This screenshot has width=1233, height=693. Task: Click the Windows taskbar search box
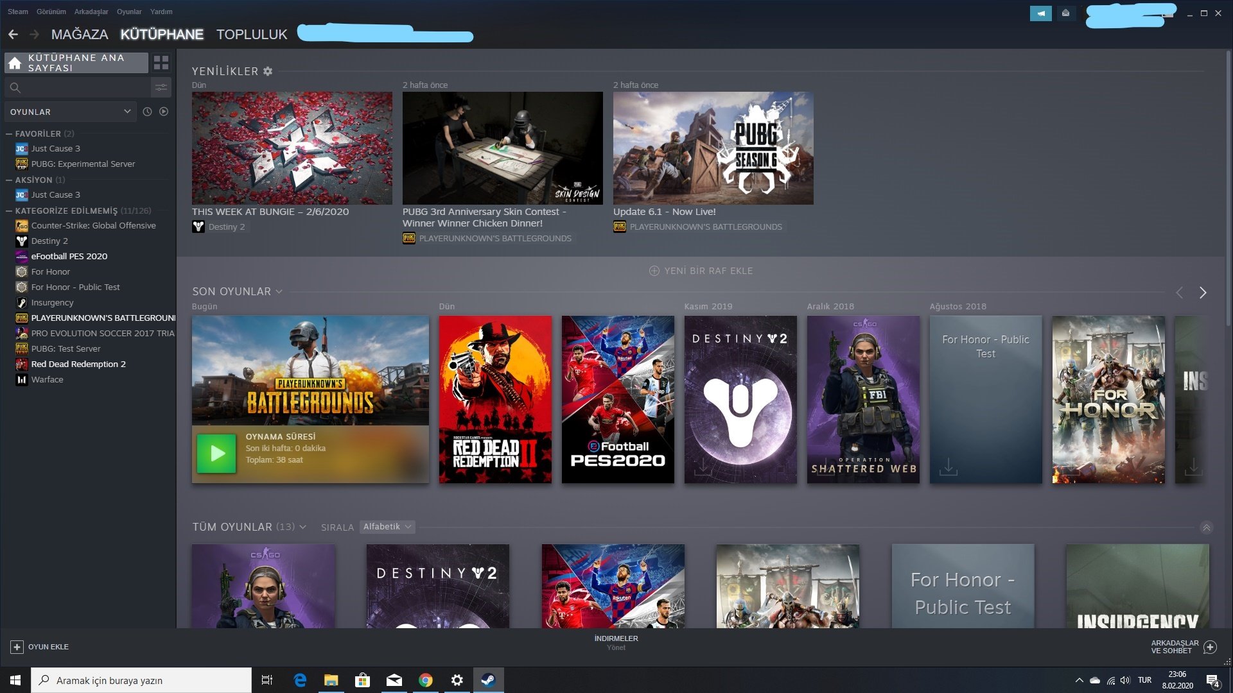141,680
